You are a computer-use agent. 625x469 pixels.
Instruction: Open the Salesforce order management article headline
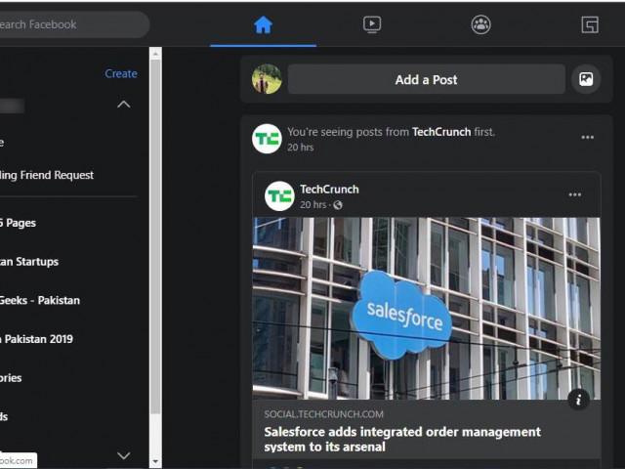[402, 439]
